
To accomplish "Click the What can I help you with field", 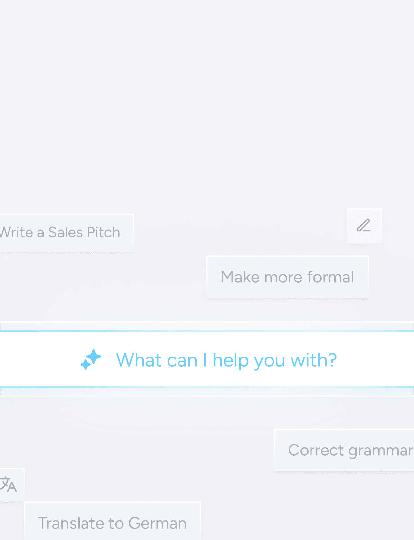I will coord(226,360).
